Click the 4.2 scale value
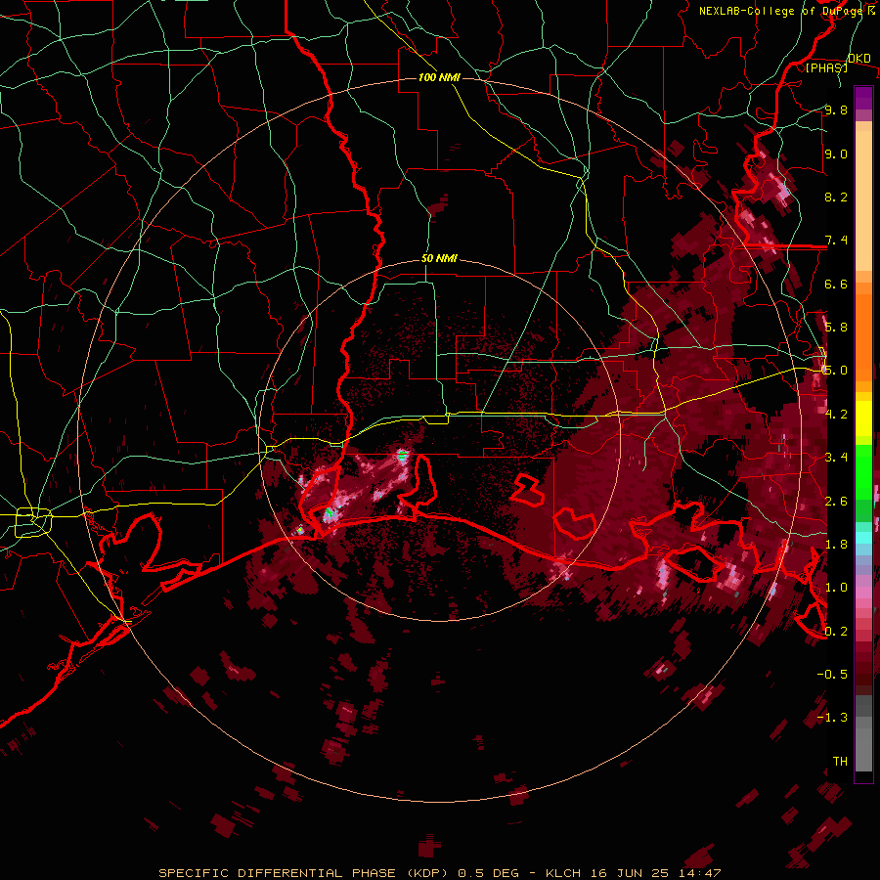Viewport: 880px width, 880px height. [x=836, y=414]
